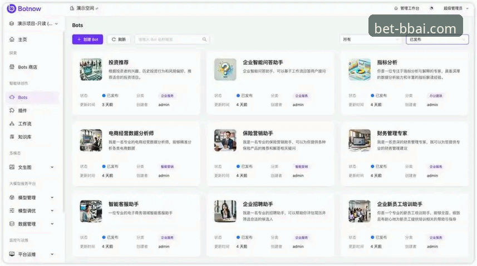Click the admin creator on 智能客服助手 card

(x=164, y=247)
